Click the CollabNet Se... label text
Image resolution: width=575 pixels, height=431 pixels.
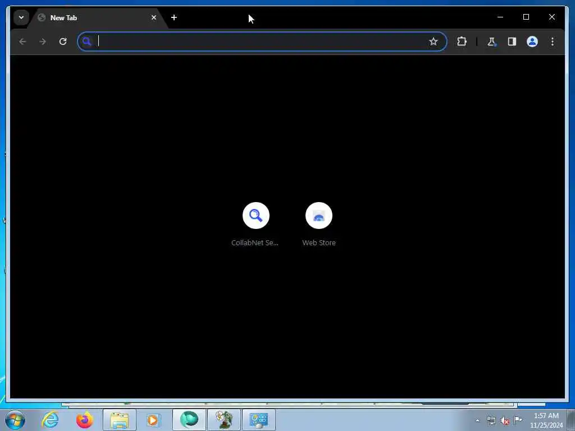pyautogui.click(x=255, y=242)
